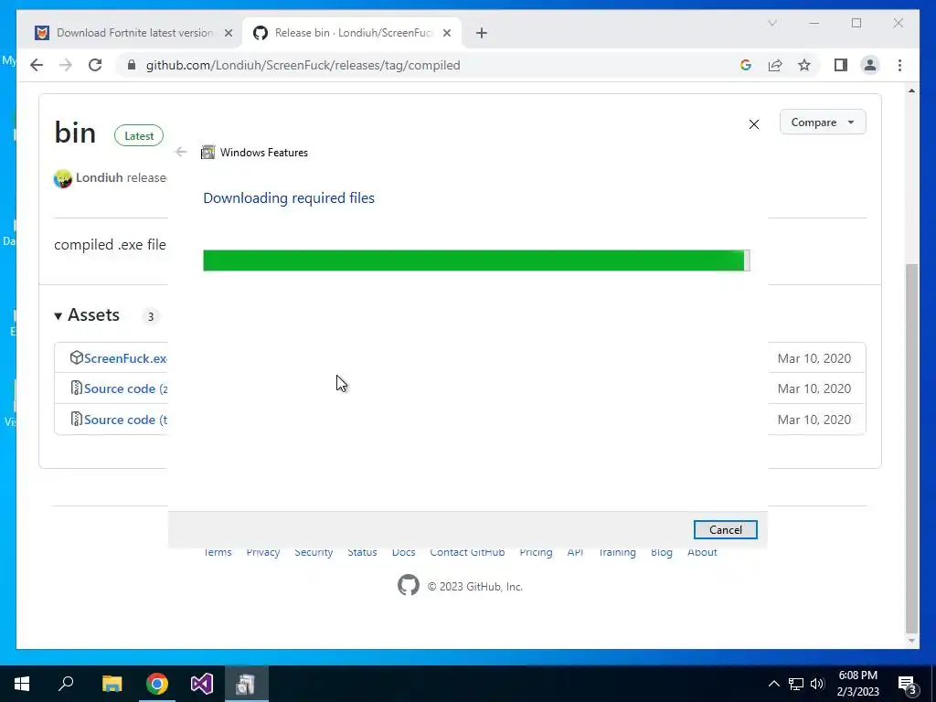
Task: View site security lock information
Action: 132,65
